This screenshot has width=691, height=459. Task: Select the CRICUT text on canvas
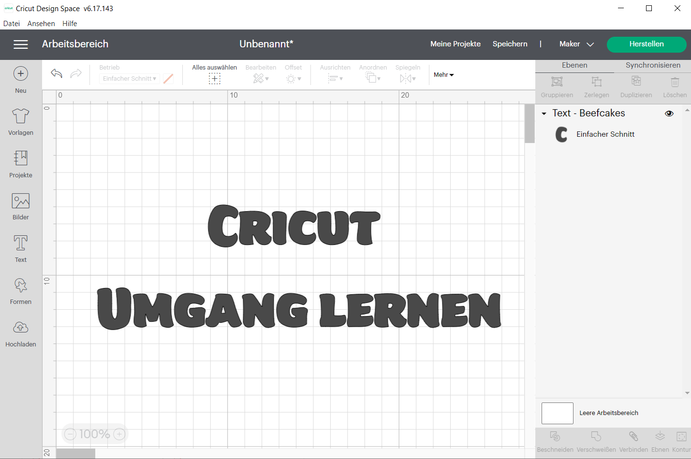click(294, 226)
